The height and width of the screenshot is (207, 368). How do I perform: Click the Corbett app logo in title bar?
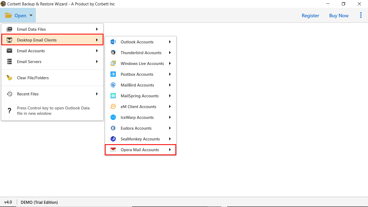(3, 4)
